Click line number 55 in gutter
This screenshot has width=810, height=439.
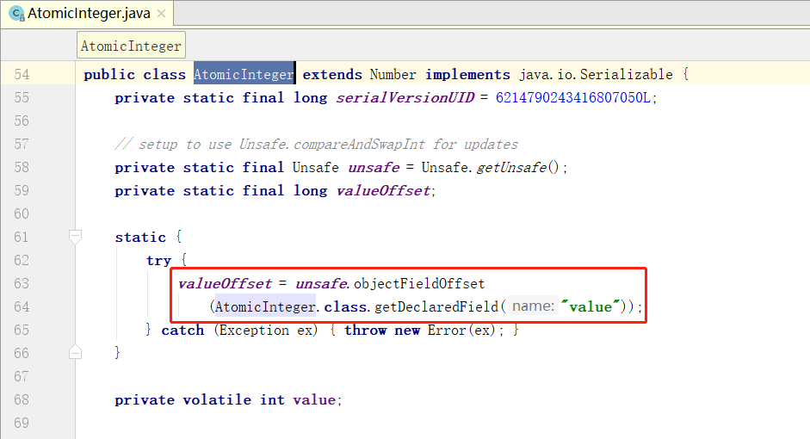coord(22,97)
